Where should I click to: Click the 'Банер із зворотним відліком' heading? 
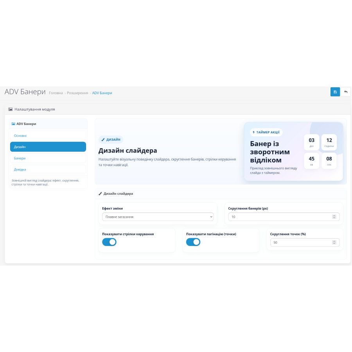click(x=270, y=152)
